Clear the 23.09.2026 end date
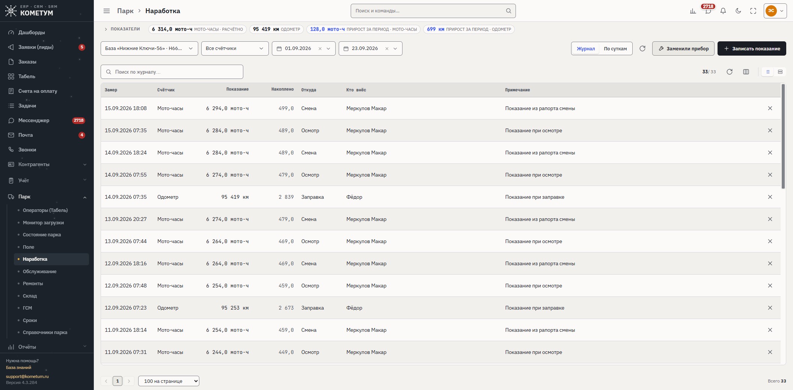Screen dimensions: 793x390 (387, 48)
